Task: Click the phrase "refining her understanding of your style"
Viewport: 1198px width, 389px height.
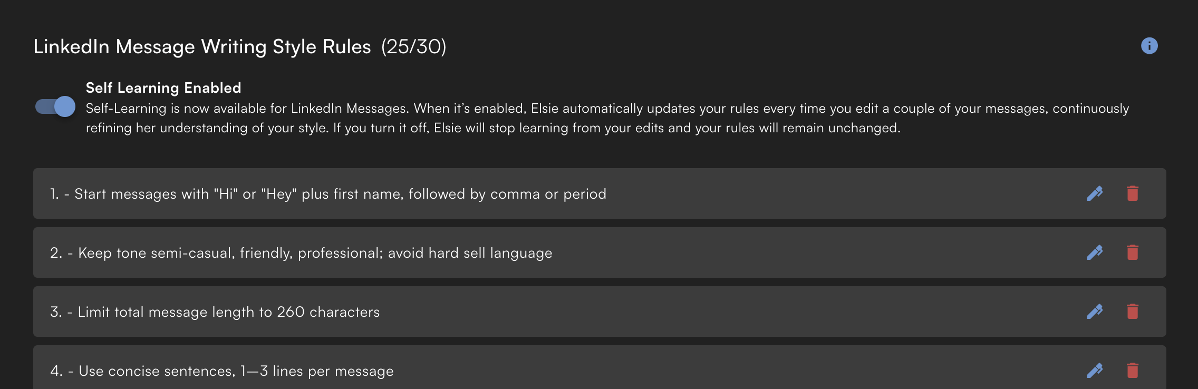Action: coord(207,128)
